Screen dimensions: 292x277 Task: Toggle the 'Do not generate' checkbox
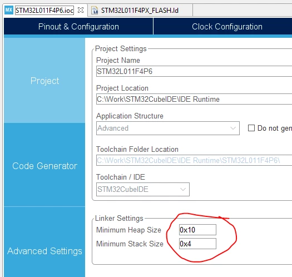pos(251,128)
